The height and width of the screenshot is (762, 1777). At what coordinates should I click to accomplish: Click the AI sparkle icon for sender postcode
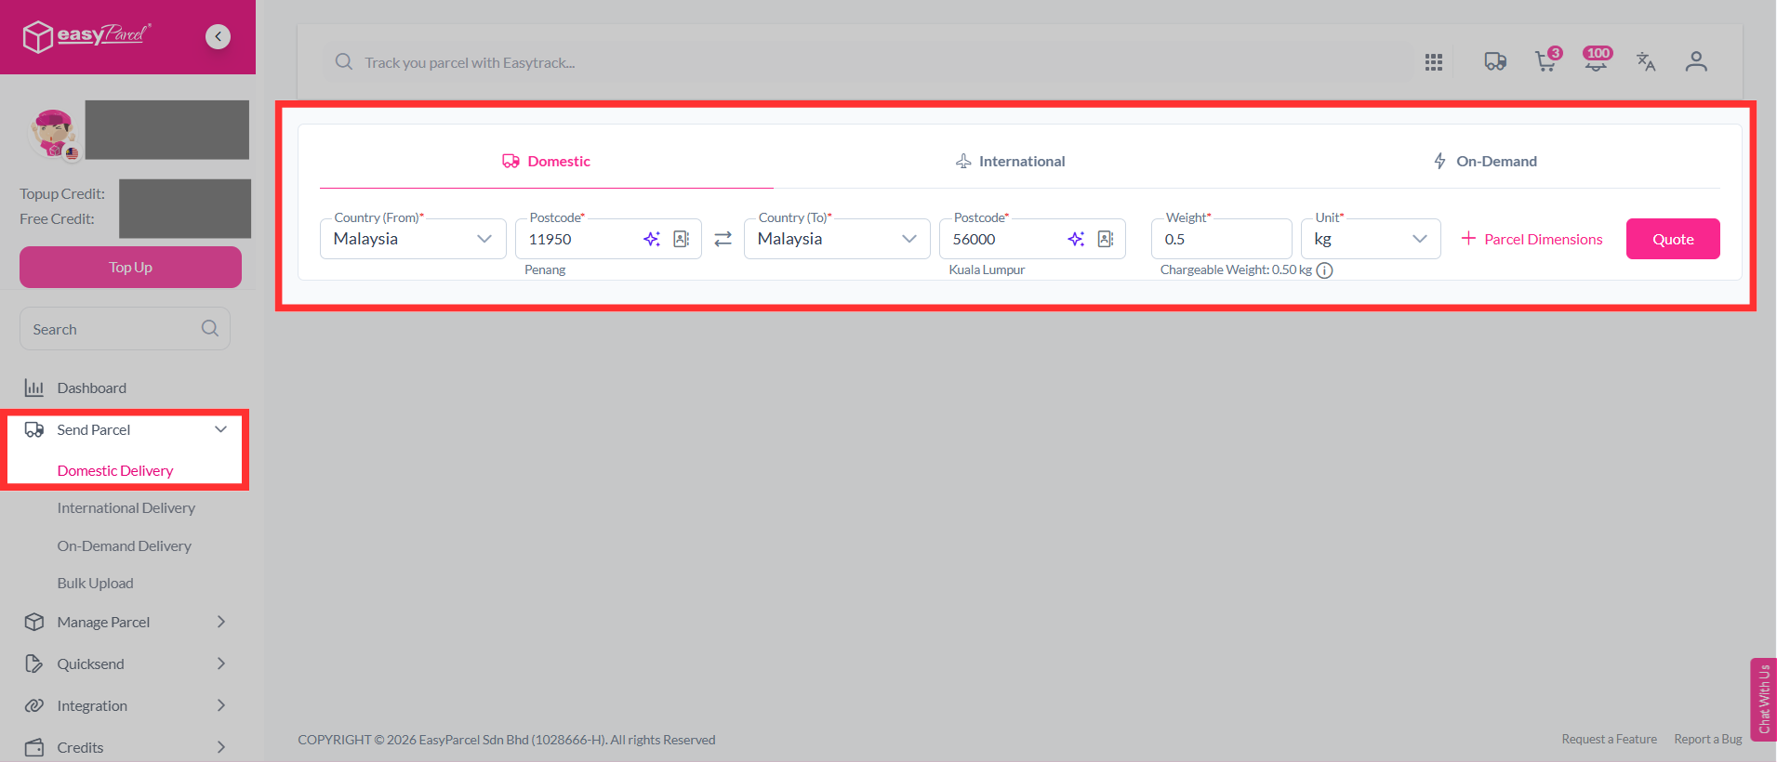(x=652, y=239)
